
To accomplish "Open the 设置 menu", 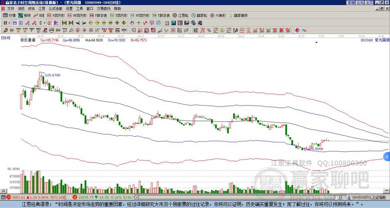I will coord(69,9).
